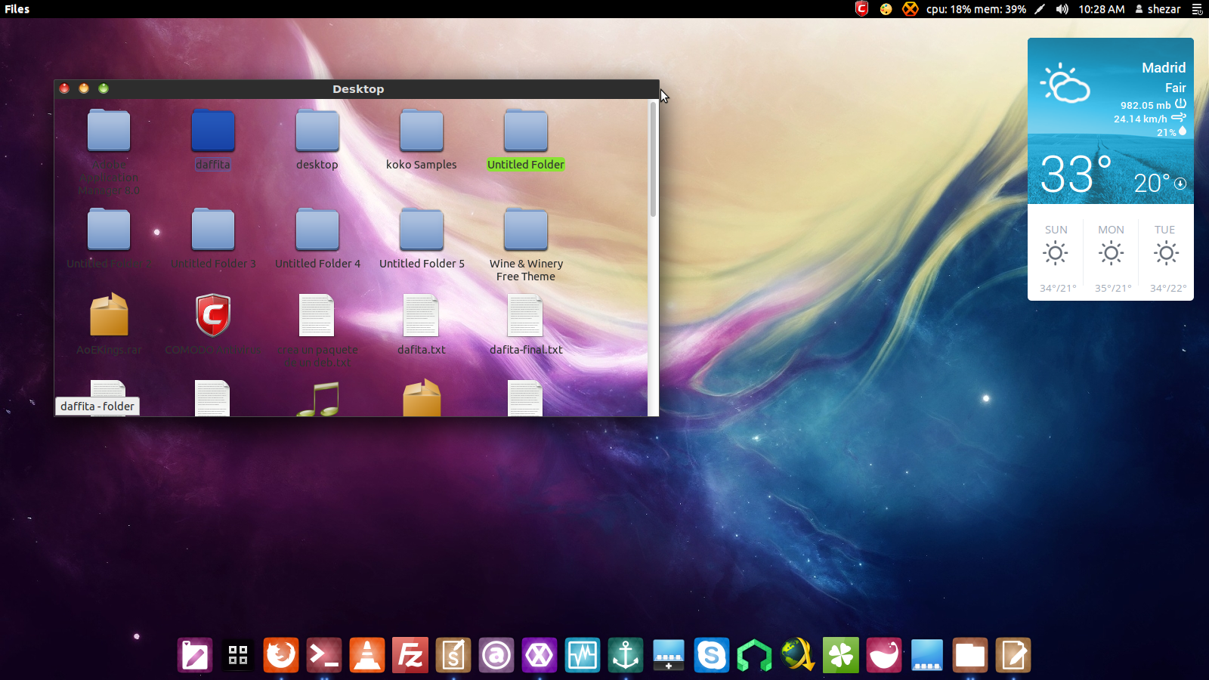Image resolution: width=1209 pixels, height=680 pixels.
Task: Click the small circle icon beside 20°
Action: (1180, 184)
